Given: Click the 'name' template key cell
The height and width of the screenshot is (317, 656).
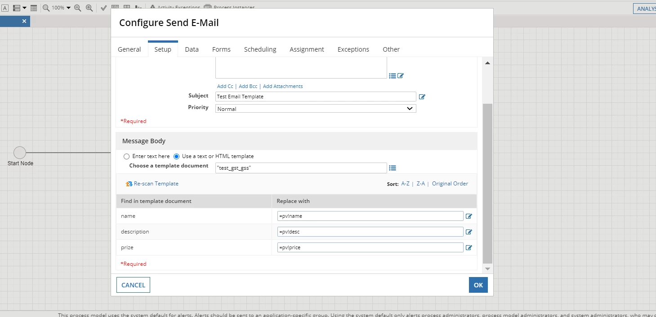Looking at the screenshot, I should click(194, 216).
